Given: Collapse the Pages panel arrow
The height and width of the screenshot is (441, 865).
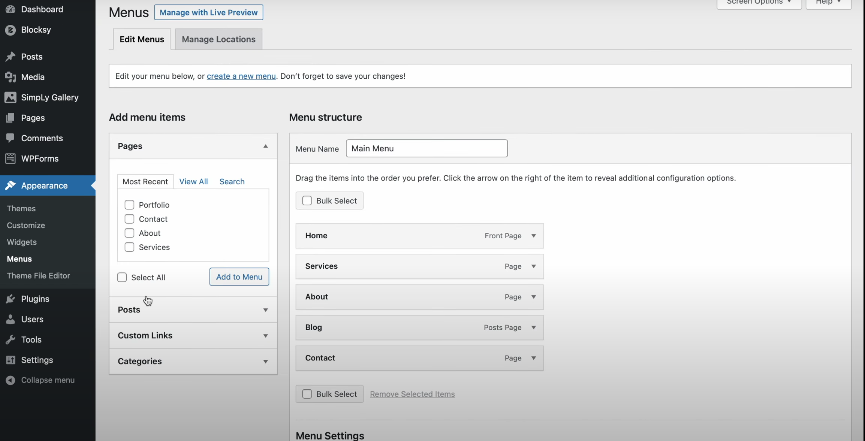Looking at the screenshot, I should (x=265, y=147).
